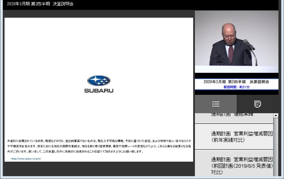Click the SUBARU logo on the slide
Viewport: 284px width, 179px height.
99,84
